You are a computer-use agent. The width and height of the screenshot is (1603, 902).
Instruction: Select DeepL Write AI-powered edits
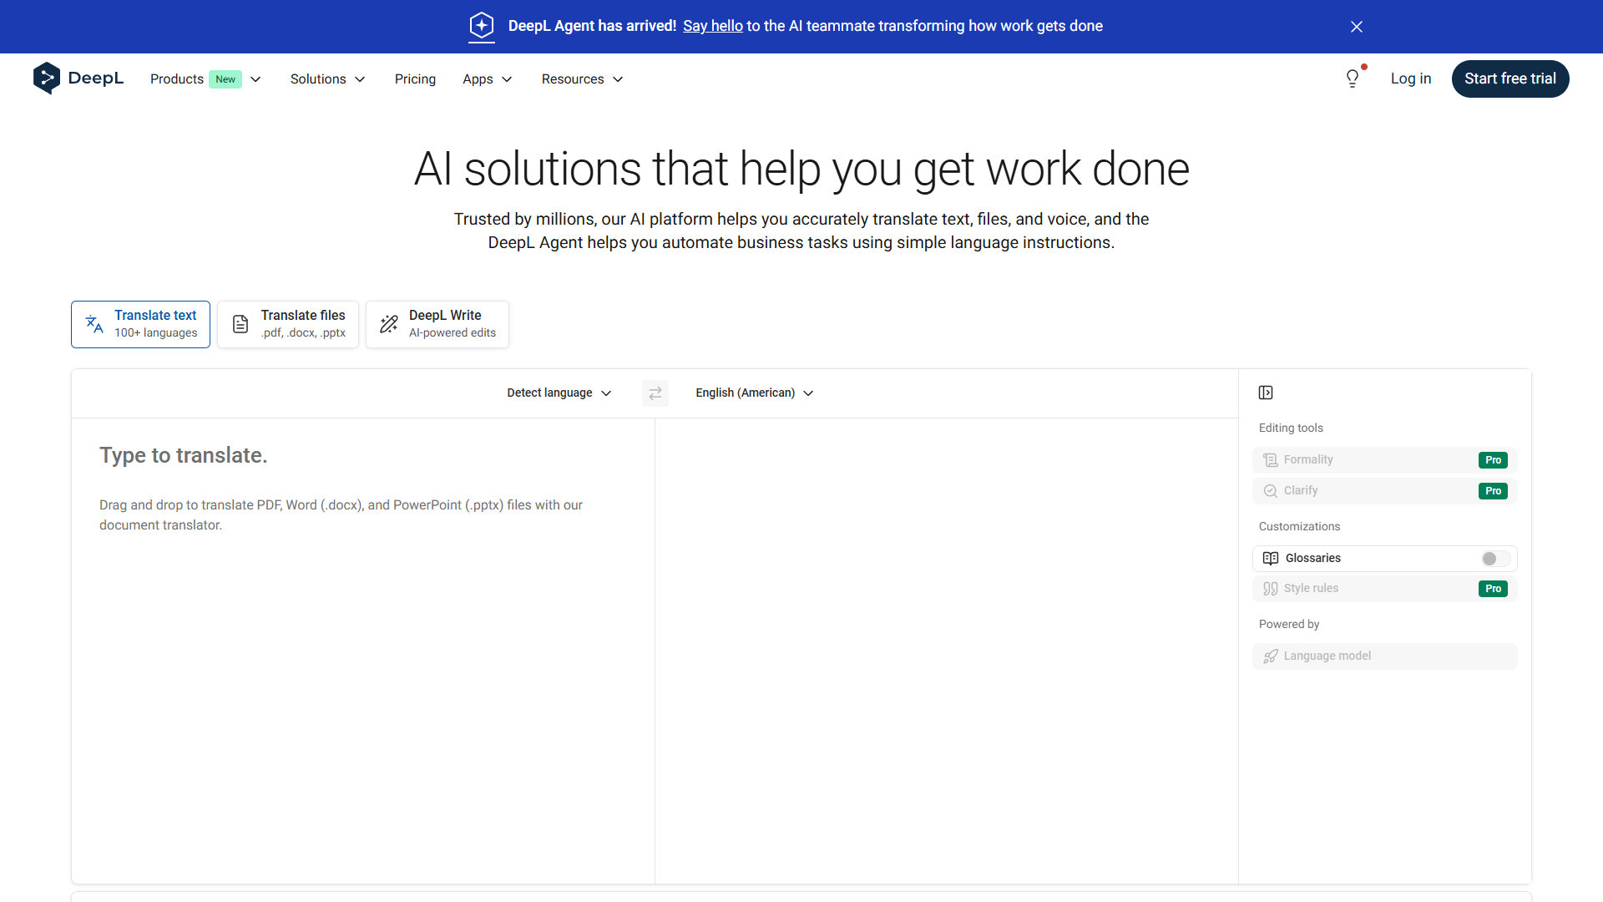coord(437,324)
